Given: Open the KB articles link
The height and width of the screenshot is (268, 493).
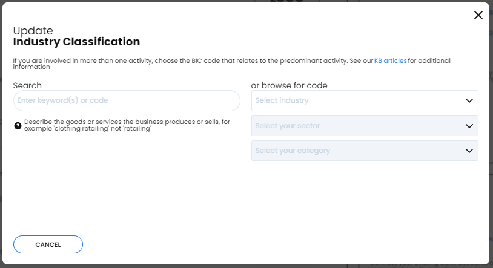Looking at the screenshot, I should (390, 60).
